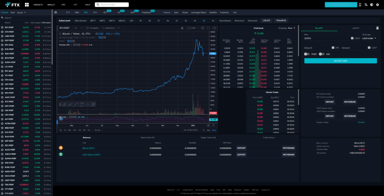
Task: Open the order calculator icon
Action: pyautogui.click(x=377, y=28)
